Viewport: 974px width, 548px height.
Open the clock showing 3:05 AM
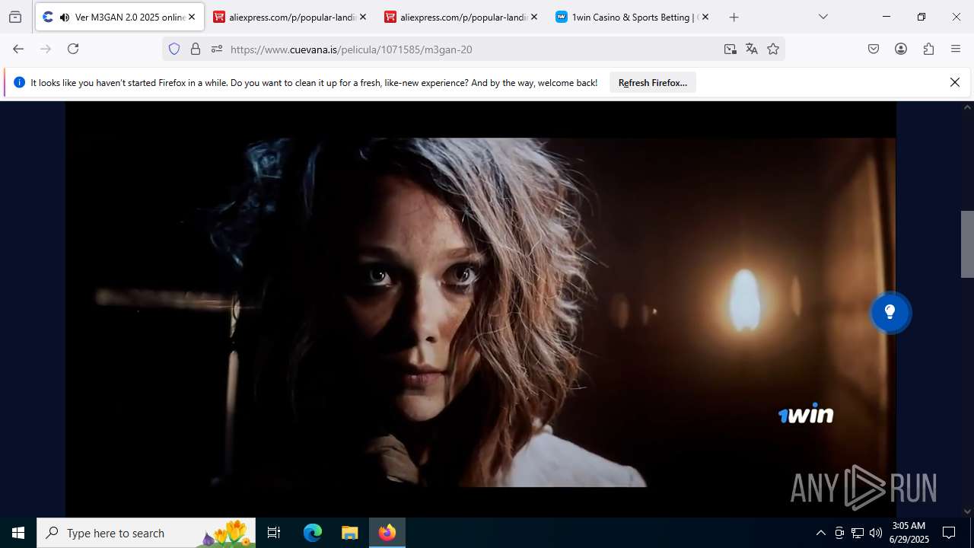(909, 533)
